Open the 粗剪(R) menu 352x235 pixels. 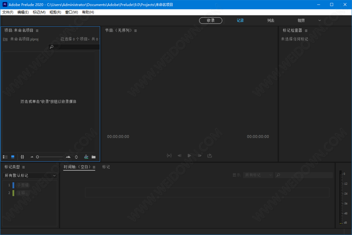tap(55, 12)
